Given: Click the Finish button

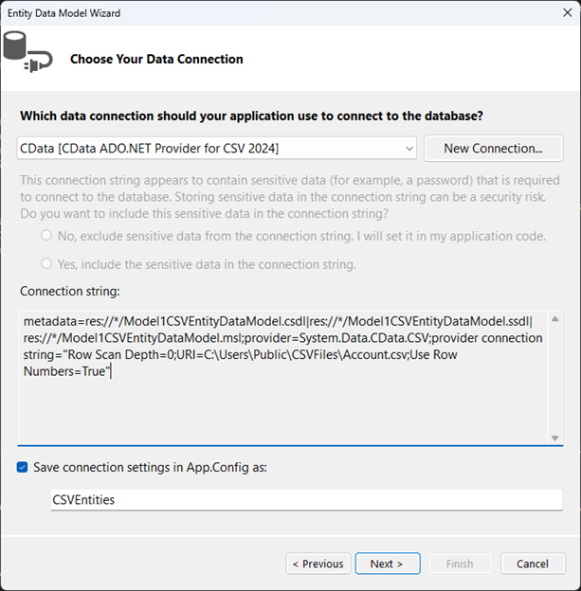Looking at the screenshot, I should [x=460, y=564].
